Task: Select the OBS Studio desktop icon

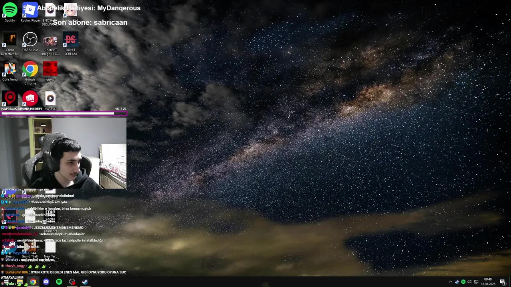Action: (x=30, y=42)
